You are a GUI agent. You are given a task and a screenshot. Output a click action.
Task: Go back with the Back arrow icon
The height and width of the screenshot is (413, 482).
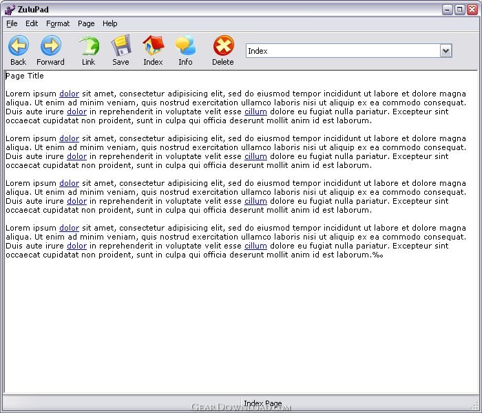19,45
